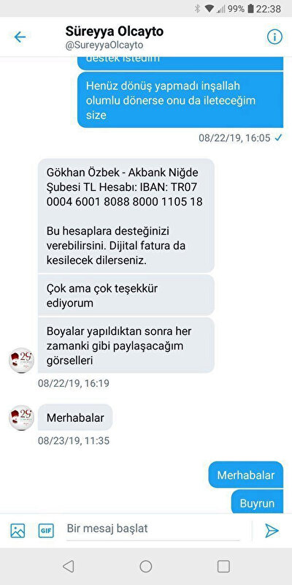Tap avatar beside Boyalar yapıldıktan message
The height and width of the screenshot is (585, 292).
coord(22,360)
